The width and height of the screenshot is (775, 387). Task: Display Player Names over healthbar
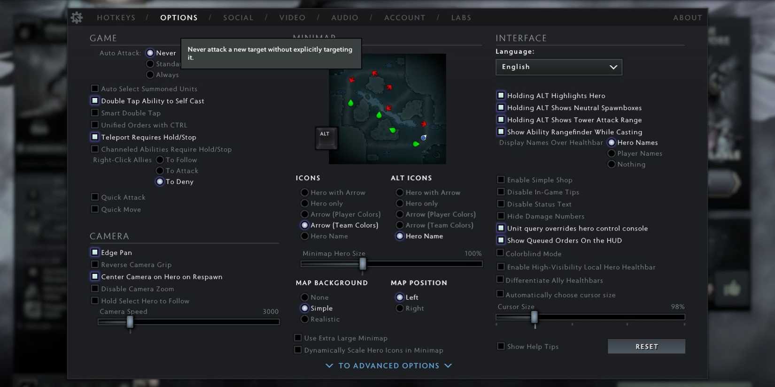coord(612,153)
